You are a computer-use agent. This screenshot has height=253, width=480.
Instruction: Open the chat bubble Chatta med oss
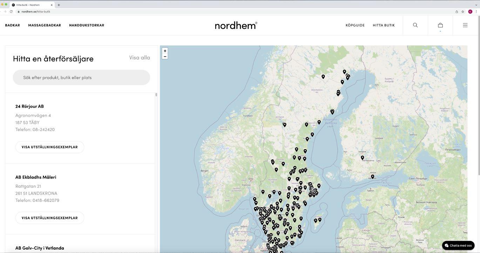pos(458,246)
